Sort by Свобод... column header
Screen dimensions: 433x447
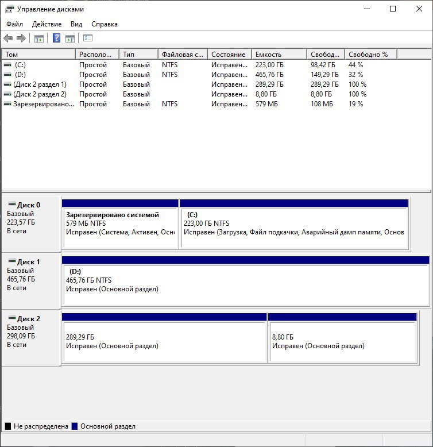(x=326, y=54)
